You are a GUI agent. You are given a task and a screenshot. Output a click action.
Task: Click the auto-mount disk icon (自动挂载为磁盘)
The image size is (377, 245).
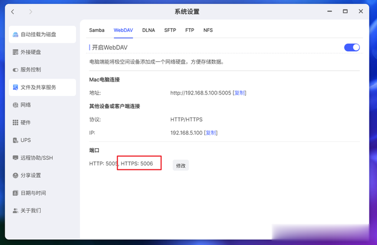15,34
